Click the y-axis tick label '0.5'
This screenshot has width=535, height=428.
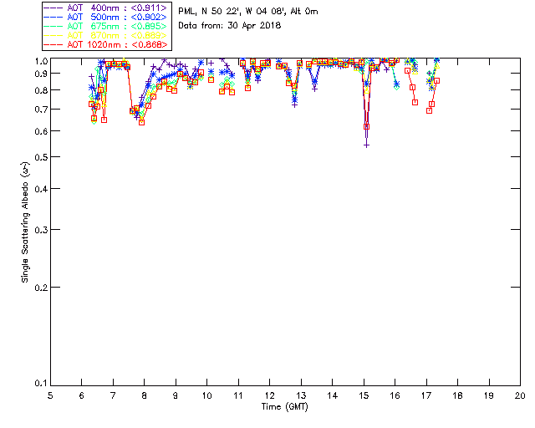[41, 157]
